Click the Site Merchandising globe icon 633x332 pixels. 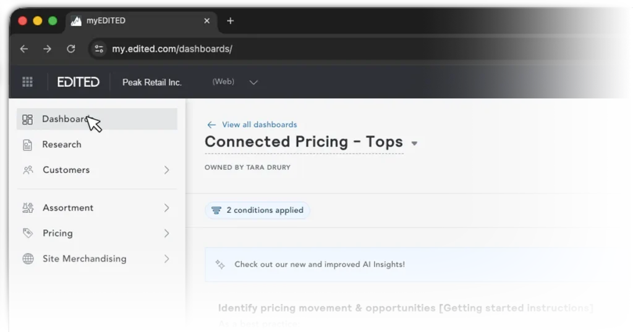pos(28,259)
